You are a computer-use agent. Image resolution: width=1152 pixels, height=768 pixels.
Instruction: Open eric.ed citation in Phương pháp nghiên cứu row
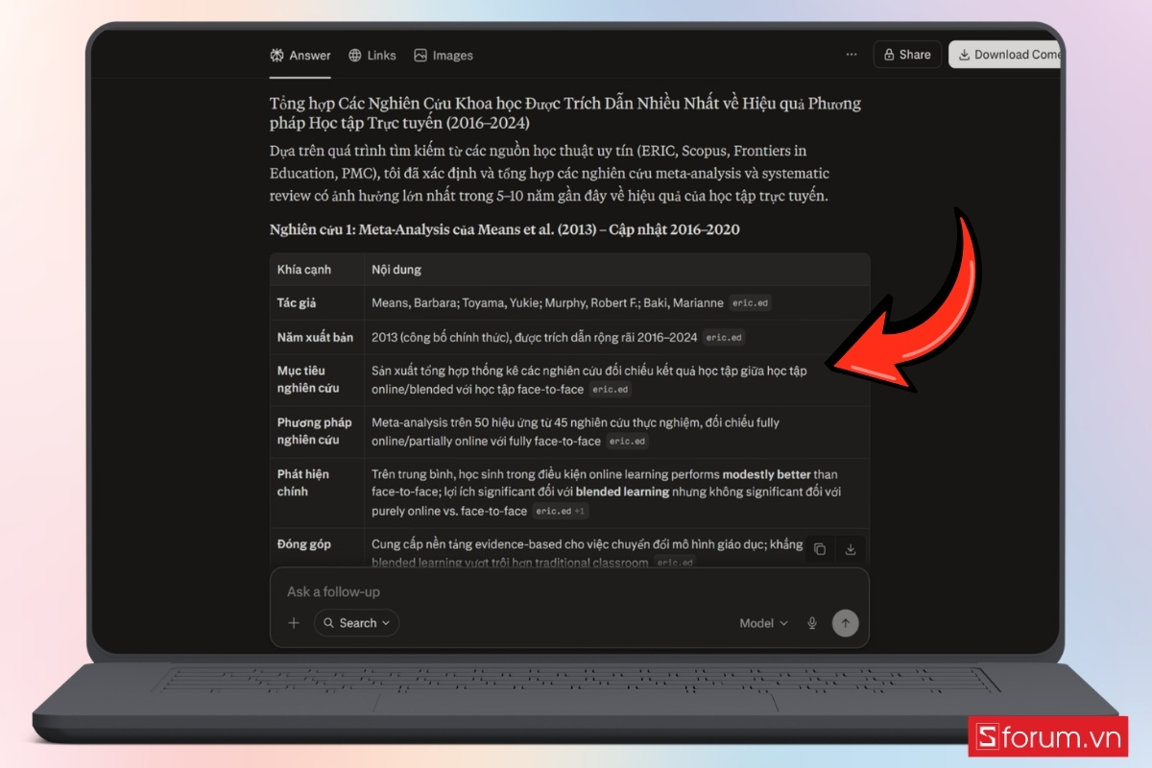(628, 442)
